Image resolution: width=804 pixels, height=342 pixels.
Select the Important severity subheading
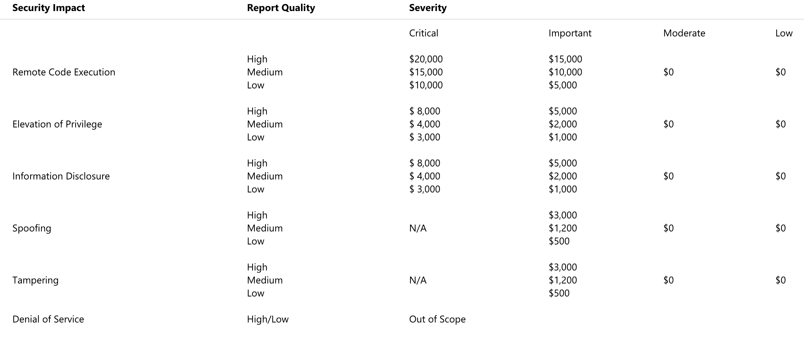(x=570, y=33)
